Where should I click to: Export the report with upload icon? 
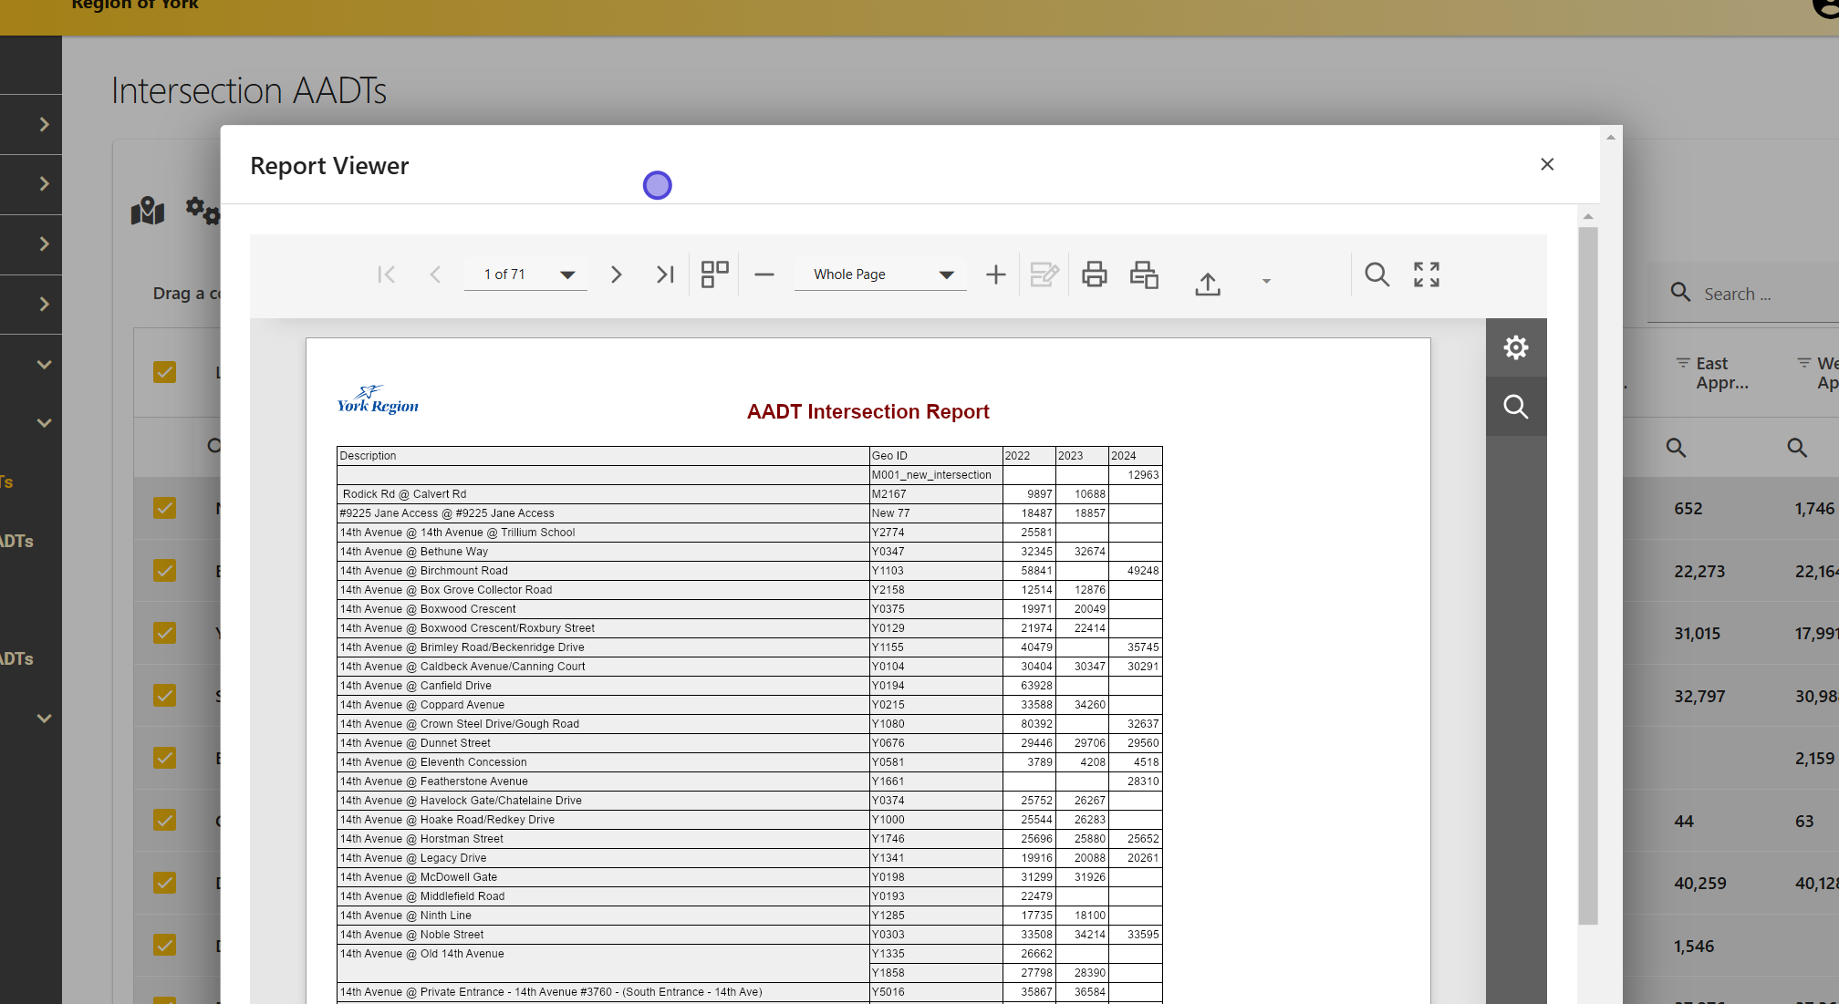pos(1208,284)
